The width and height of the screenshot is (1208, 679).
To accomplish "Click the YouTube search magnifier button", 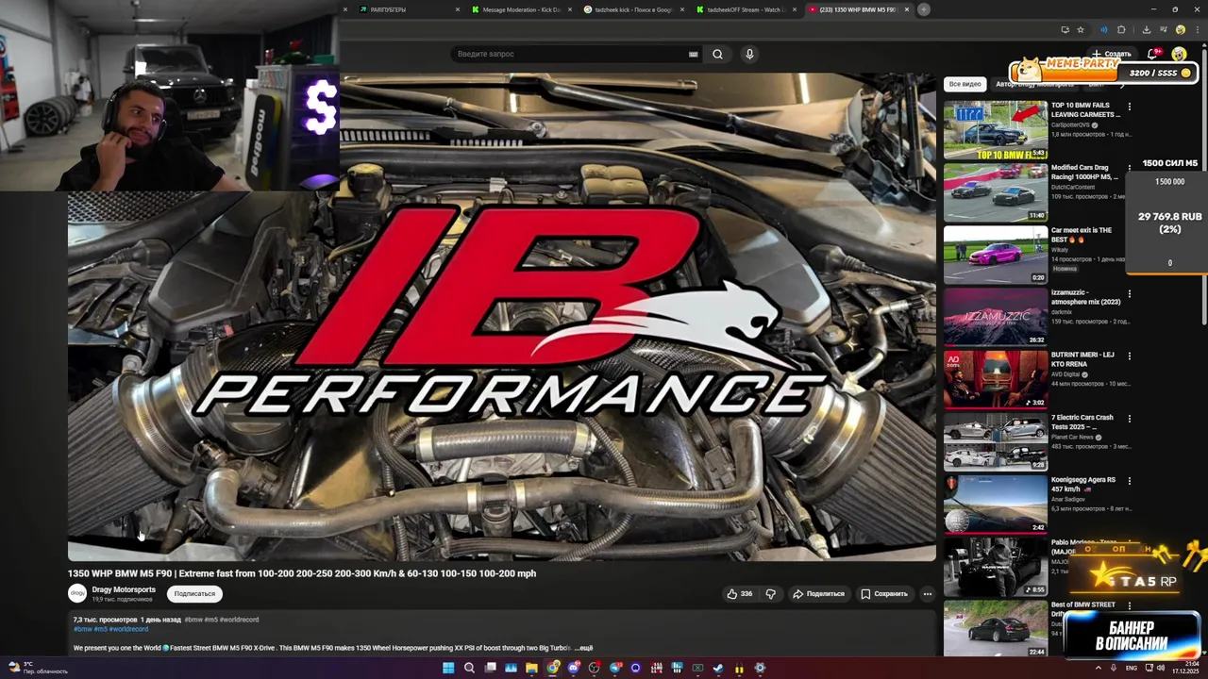I will pos(717,54).
